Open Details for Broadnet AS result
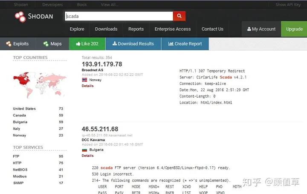The height and width of the screenshot is (194, 307). [x=87, y=86]
